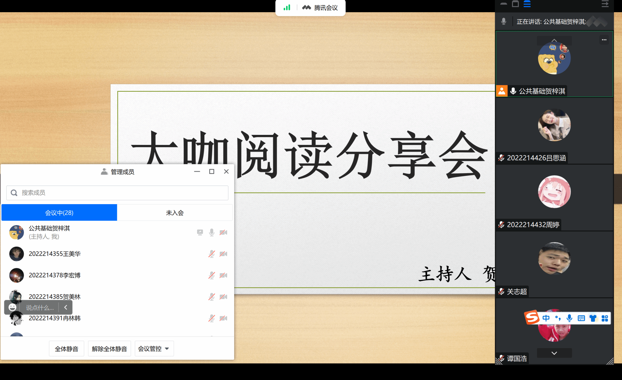Switch to the 未入会 tab
Image resolution: width=622 pixels, height=380 pixels.
coord(175,213)
